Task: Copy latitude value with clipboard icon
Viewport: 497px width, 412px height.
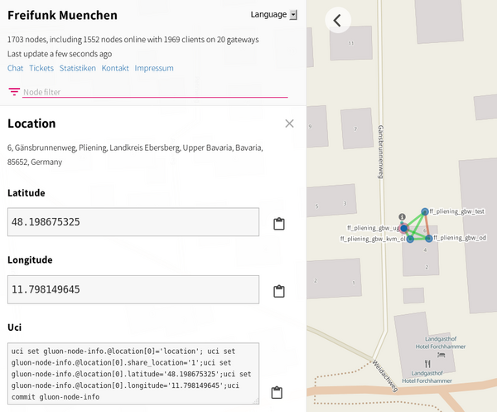Action: pos(278,224)
